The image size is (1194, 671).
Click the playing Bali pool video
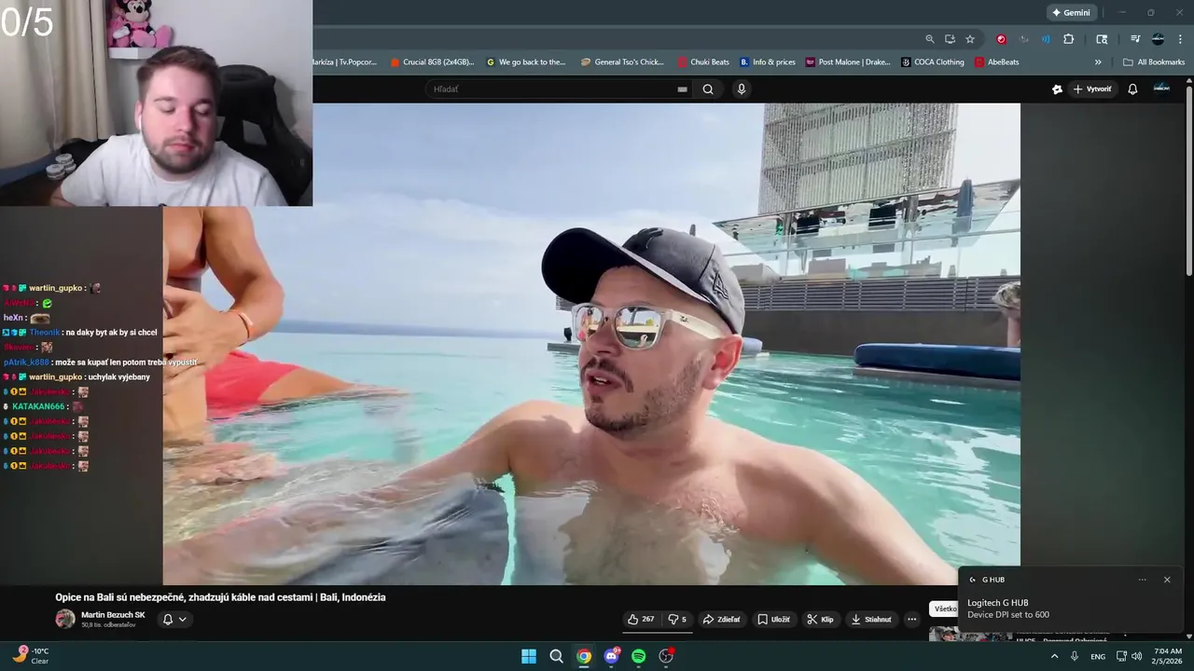pyautogui.click(x=591, y=344)
